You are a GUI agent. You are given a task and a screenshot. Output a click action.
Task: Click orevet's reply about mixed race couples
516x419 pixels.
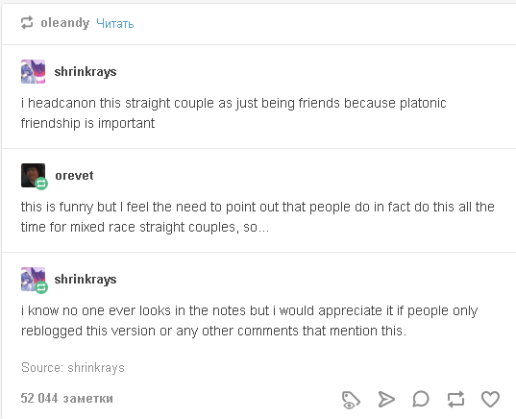click(258, 216)
